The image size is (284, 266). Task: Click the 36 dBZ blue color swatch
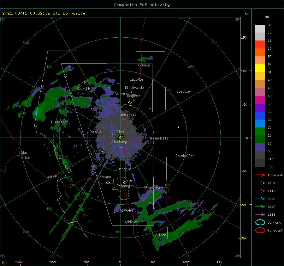coord(260,116)
